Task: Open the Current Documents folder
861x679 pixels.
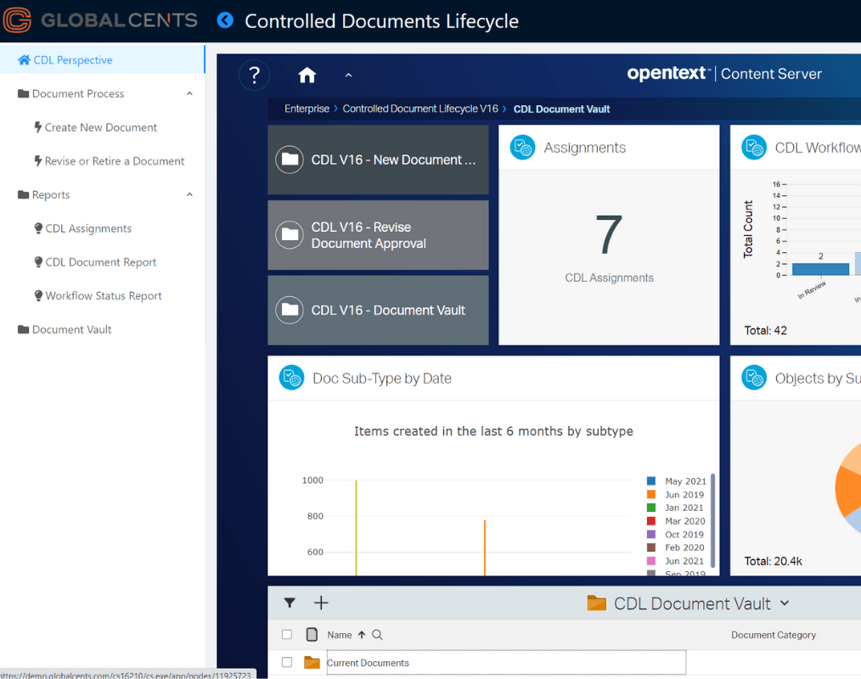Action: tap(368, 663)
